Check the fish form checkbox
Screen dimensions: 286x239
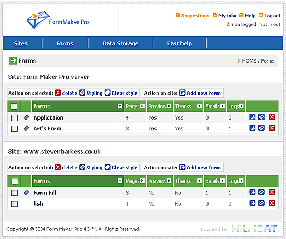click(x=15, y=204)
